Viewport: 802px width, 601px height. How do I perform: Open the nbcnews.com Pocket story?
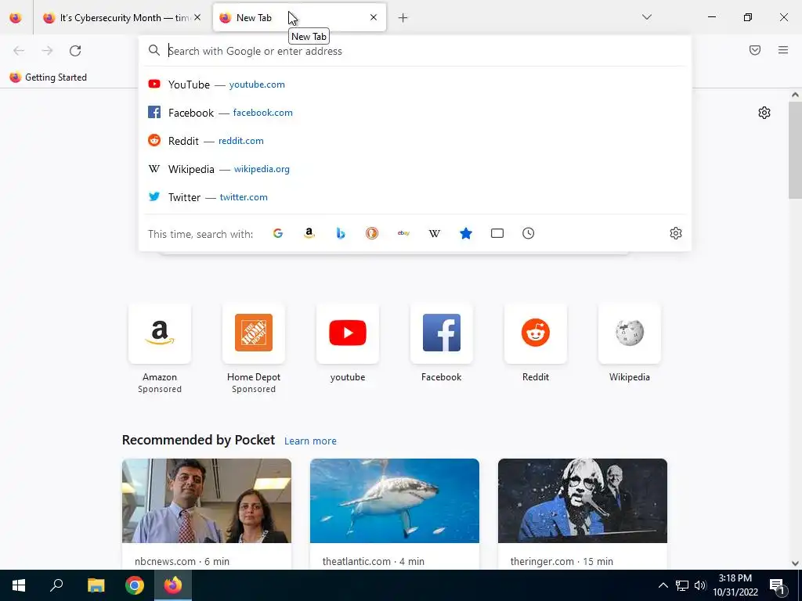click(207, 513)
